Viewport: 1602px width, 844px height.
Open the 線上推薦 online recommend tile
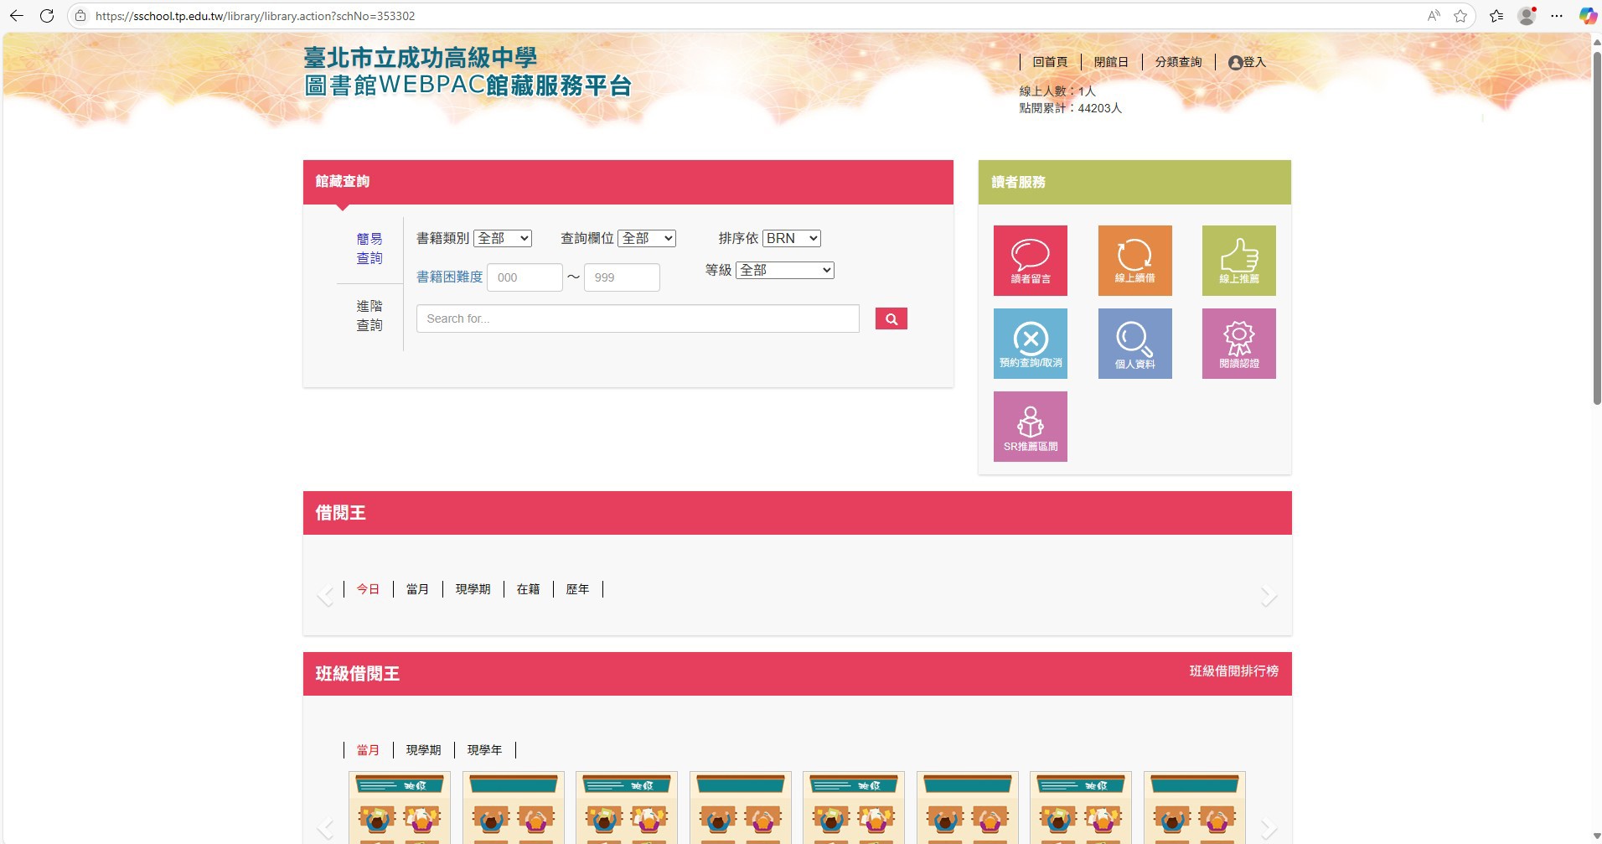pyautogui.click(x=1238, y=261)
